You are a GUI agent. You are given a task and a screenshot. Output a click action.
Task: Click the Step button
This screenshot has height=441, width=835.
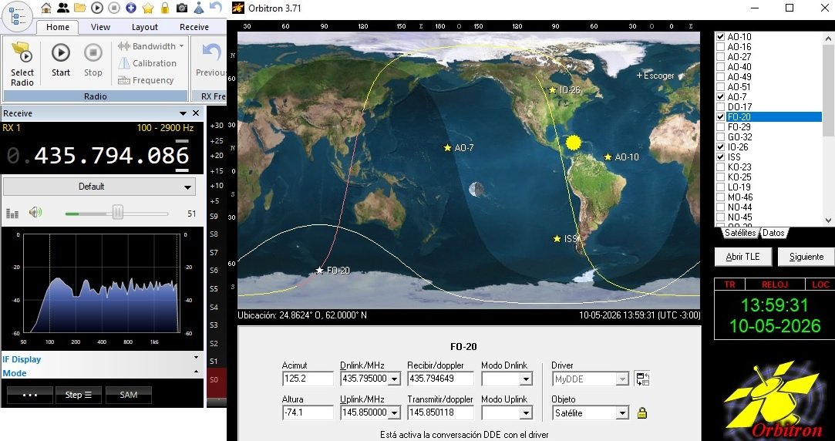click(x=79, y=396)
